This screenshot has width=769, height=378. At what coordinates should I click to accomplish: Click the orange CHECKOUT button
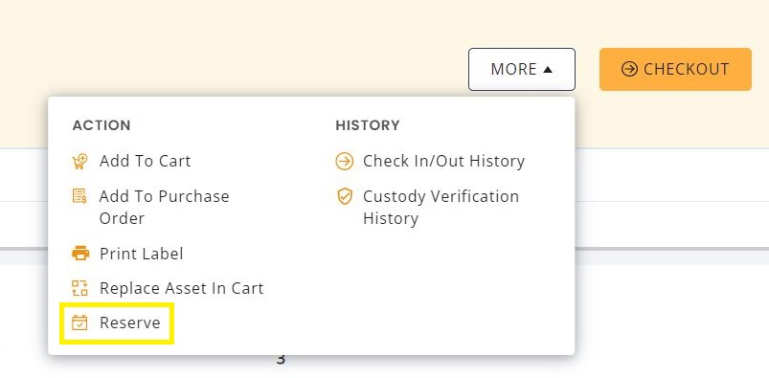(x=675, y=69)
